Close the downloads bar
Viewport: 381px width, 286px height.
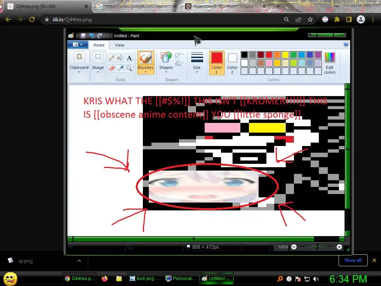[374, 260]
